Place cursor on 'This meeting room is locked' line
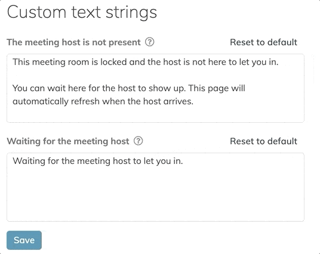 [146, 62]
